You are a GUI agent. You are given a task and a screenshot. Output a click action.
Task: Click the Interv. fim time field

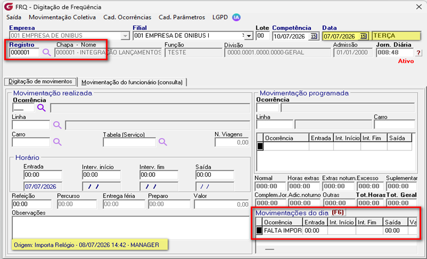point(159,174)
